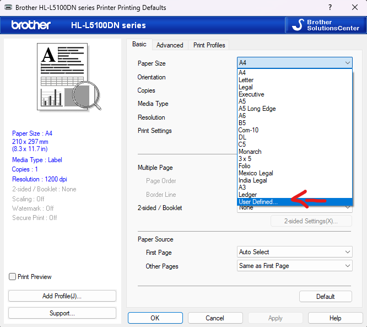Select Mexico Legal paper size
The height and width of the screenshot is (327, 367).
pos(256,173)
